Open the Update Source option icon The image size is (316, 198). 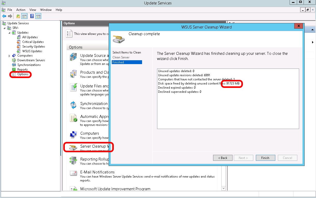click(x=73, y=57)
